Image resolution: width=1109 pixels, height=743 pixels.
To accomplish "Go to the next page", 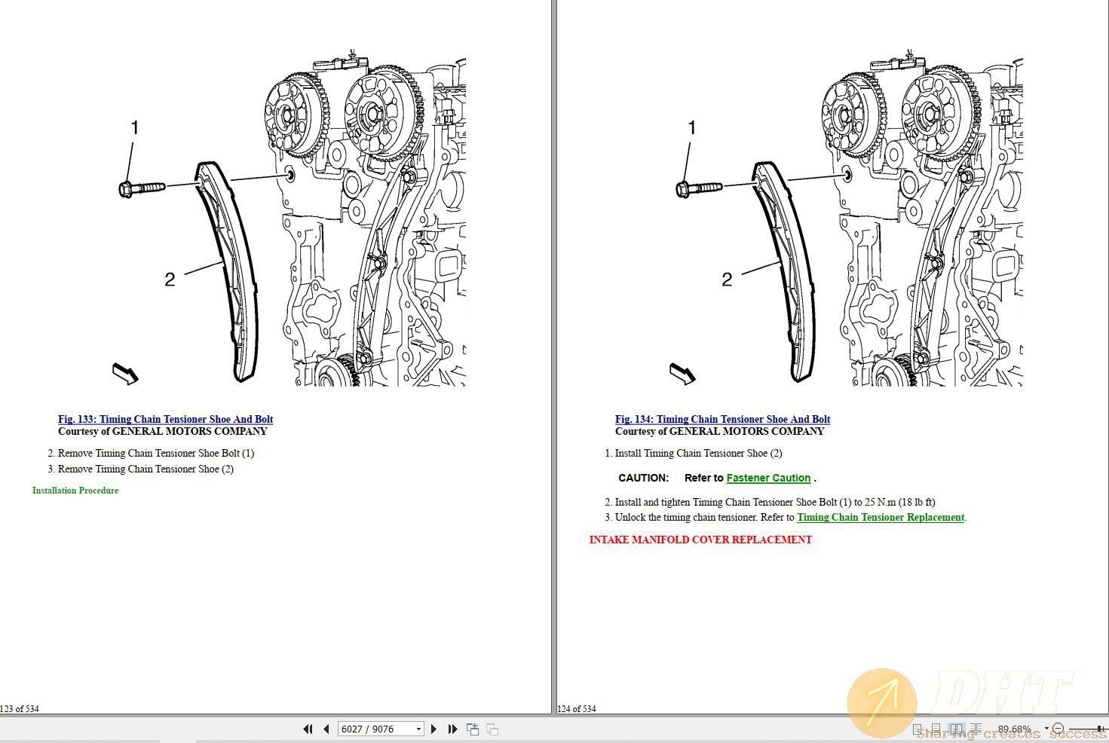I will pyautogui.click(x=433, y=729).
